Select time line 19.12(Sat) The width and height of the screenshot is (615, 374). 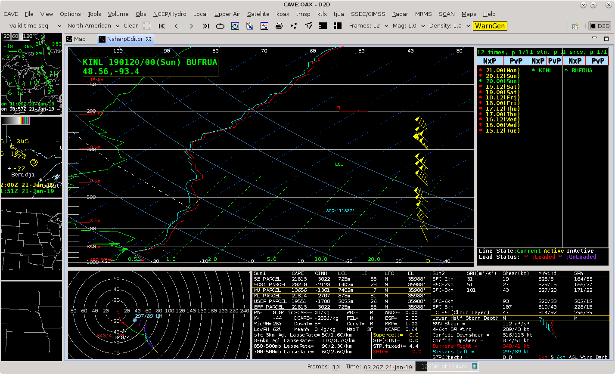click(499, 87)
